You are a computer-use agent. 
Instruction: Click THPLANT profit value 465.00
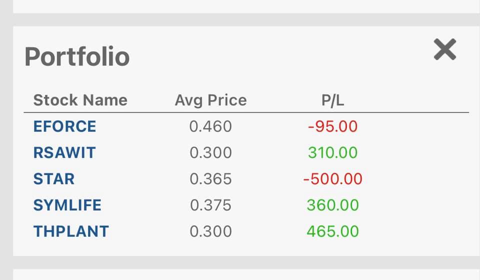[x=333, y=231]
